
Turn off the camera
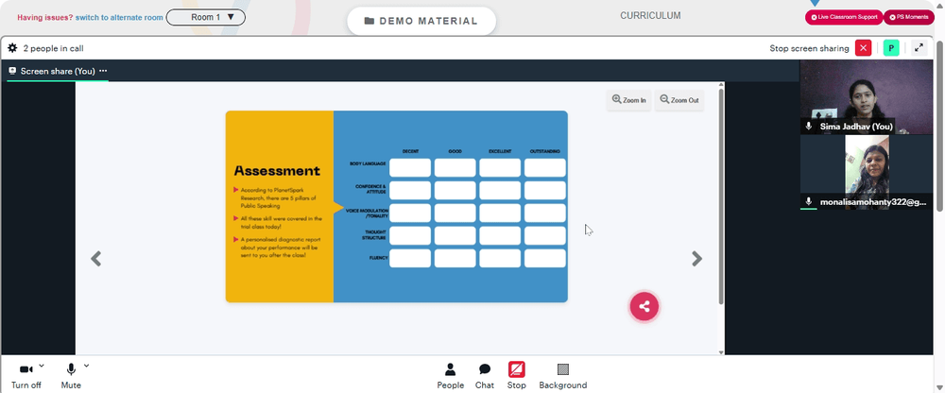pyautogui.click(x=26, y=376)
